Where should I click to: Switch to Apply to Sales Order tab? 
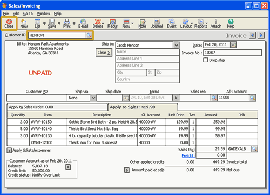(x=57, y=107)
